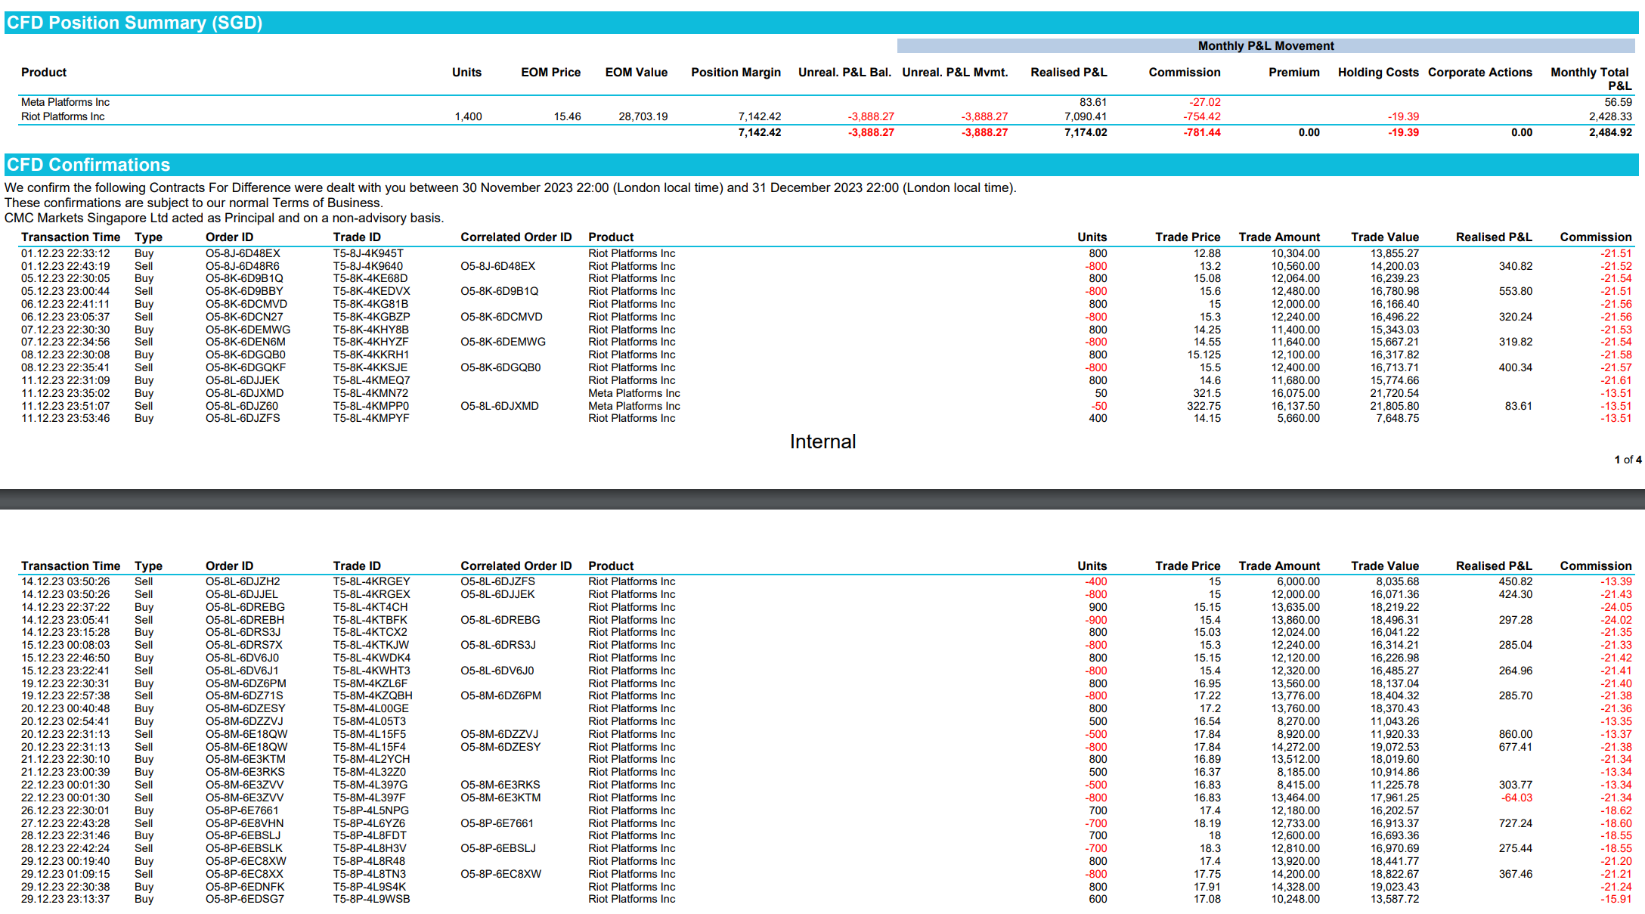Select Trade ID T5-8J-4K945T
This screenshot has height=914, width=1645.
click(368, 253)
